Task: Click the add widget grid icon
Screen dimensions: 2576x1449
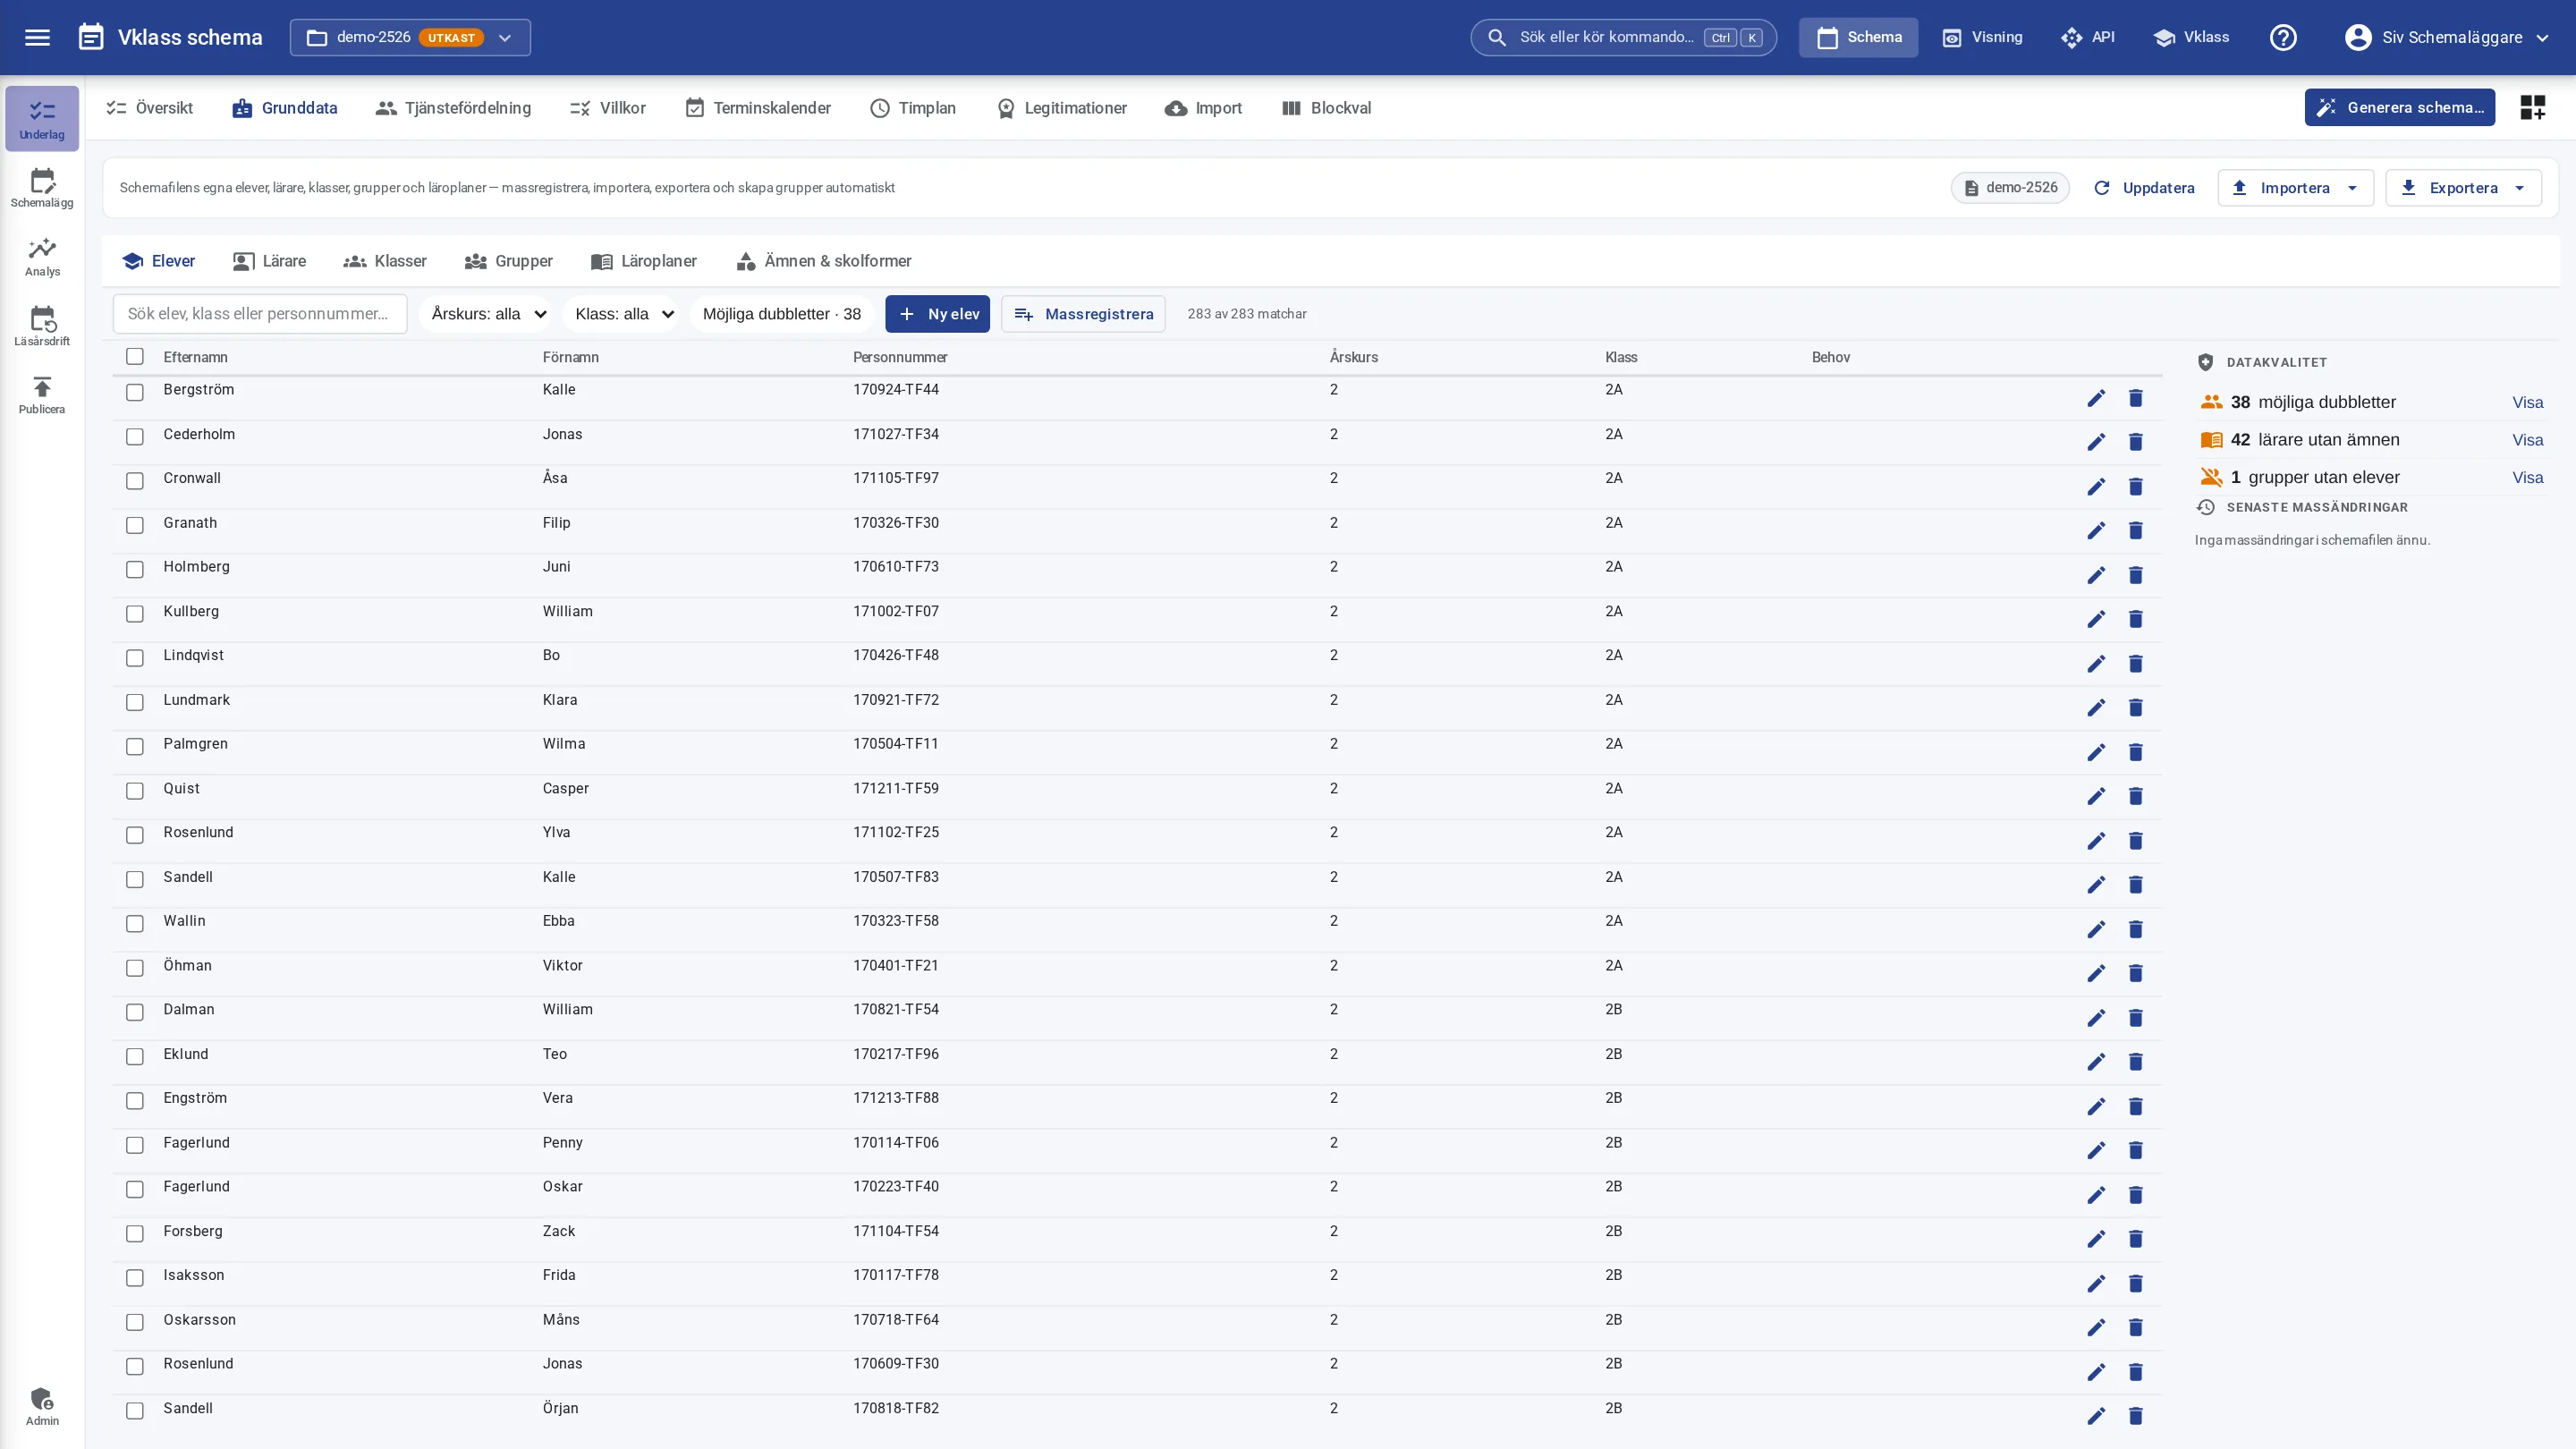Action: (x=2532, y=107)
